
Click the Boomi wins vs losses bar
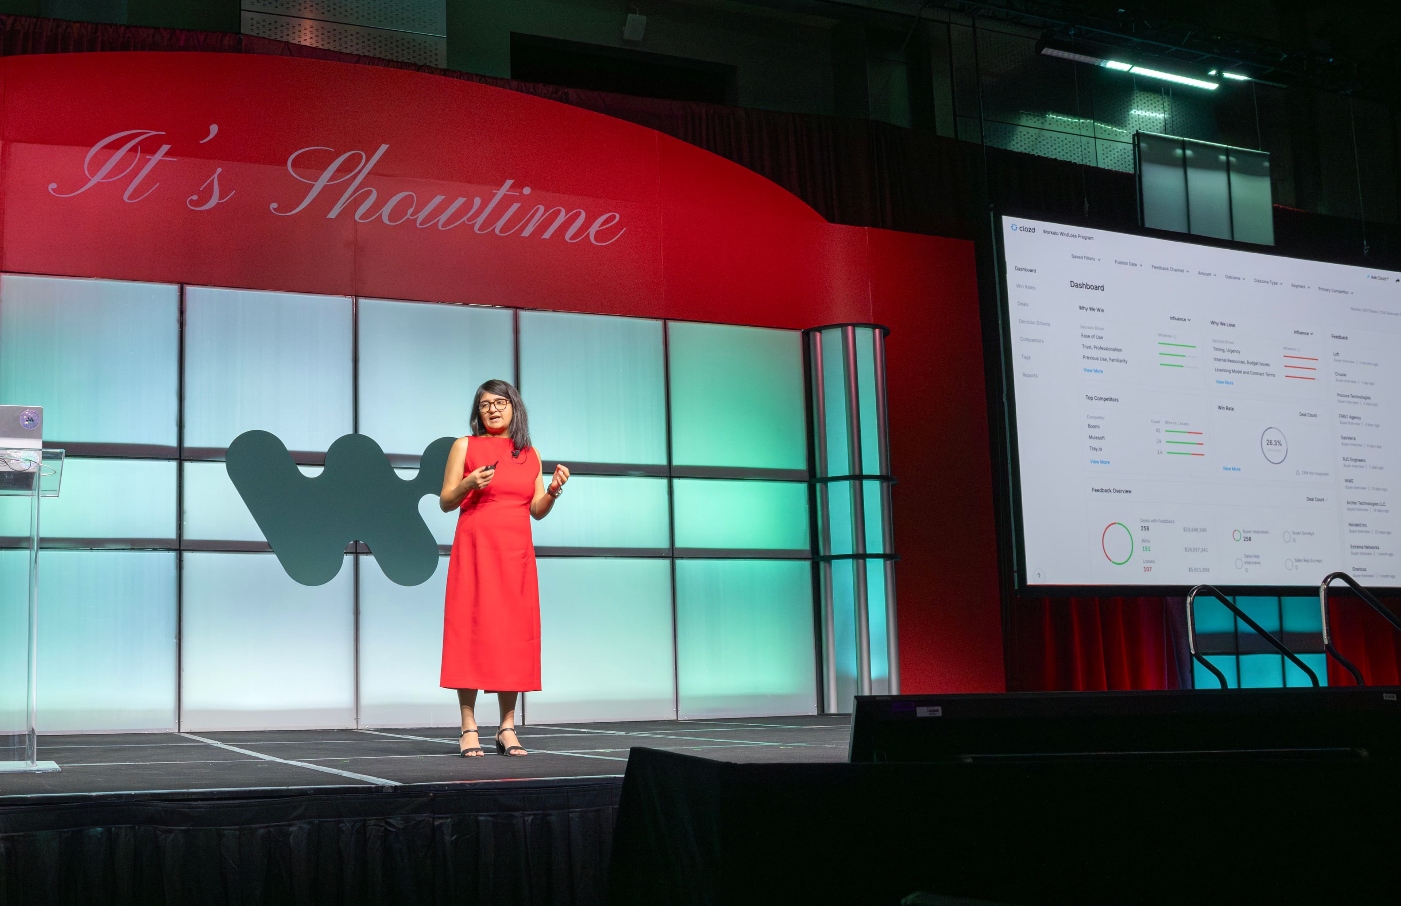1184,433
